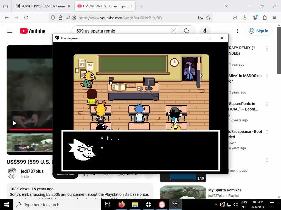Image resolution: width=281 pixels, height=210 pixels.
Task: Go back to the previous page
Action: pos(7,17)
